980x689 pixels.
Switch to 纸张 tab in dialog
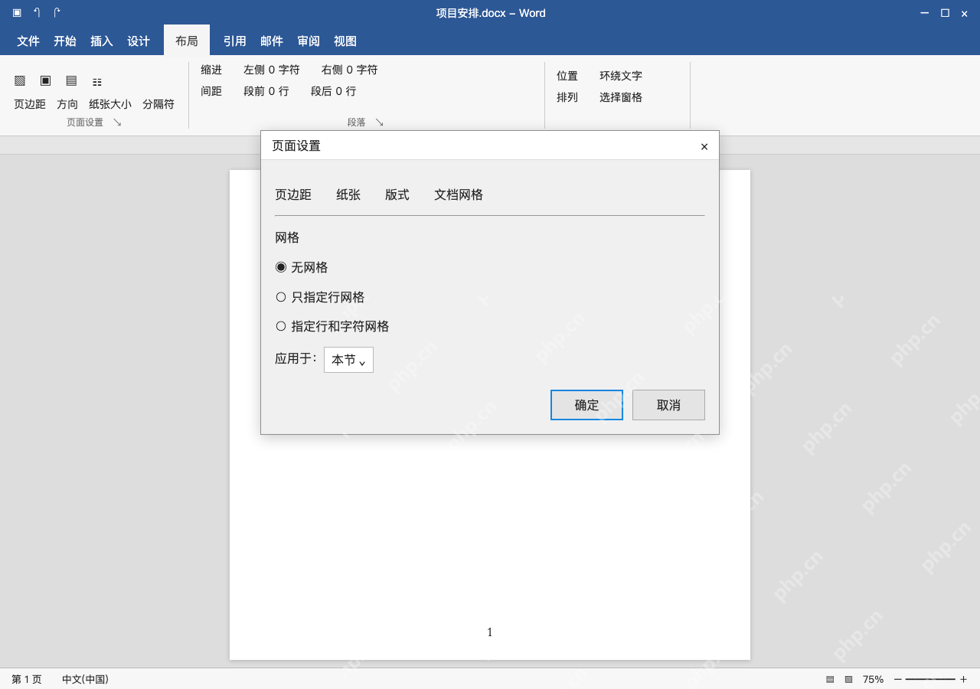(x=348, y=194)
